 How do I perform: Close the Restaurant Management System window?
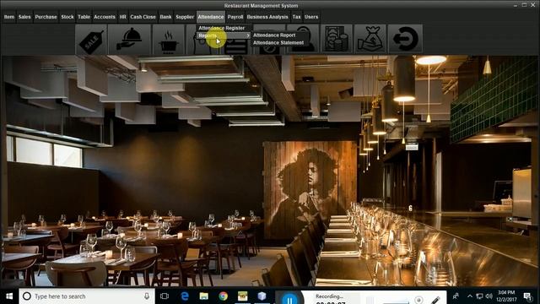point(533,5)
